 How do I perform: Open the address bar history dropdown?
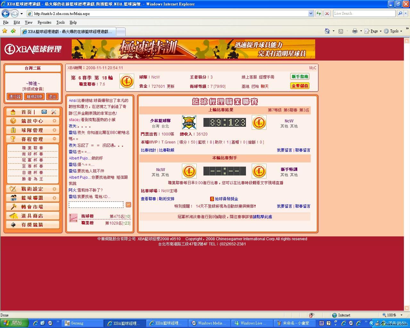311,13
